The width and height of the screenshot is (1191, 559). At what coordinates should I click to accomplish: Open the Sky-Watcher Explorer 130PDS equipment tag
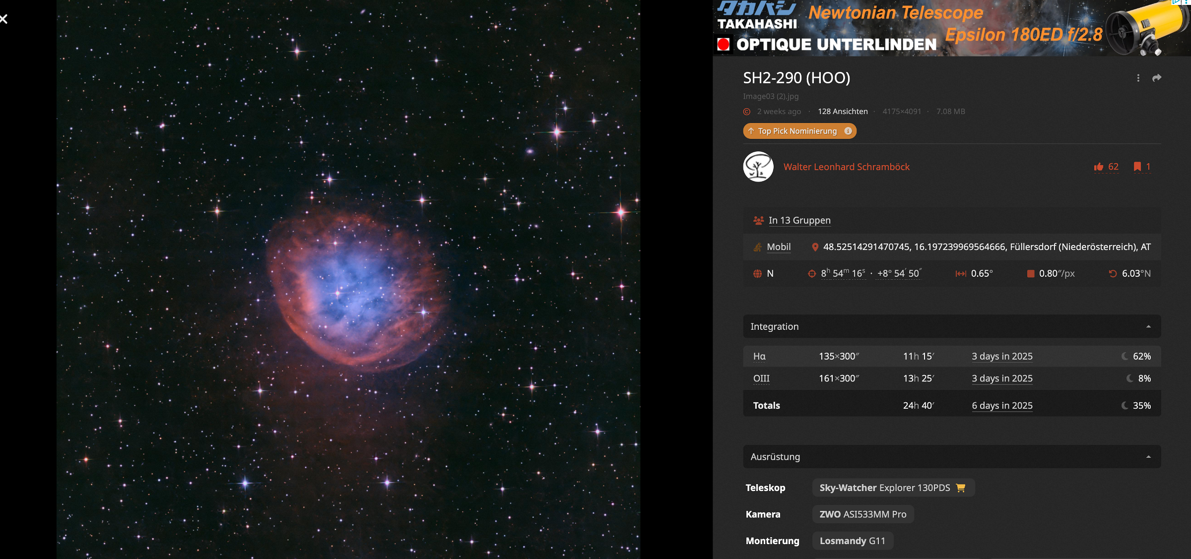click(x=884, y=488)
